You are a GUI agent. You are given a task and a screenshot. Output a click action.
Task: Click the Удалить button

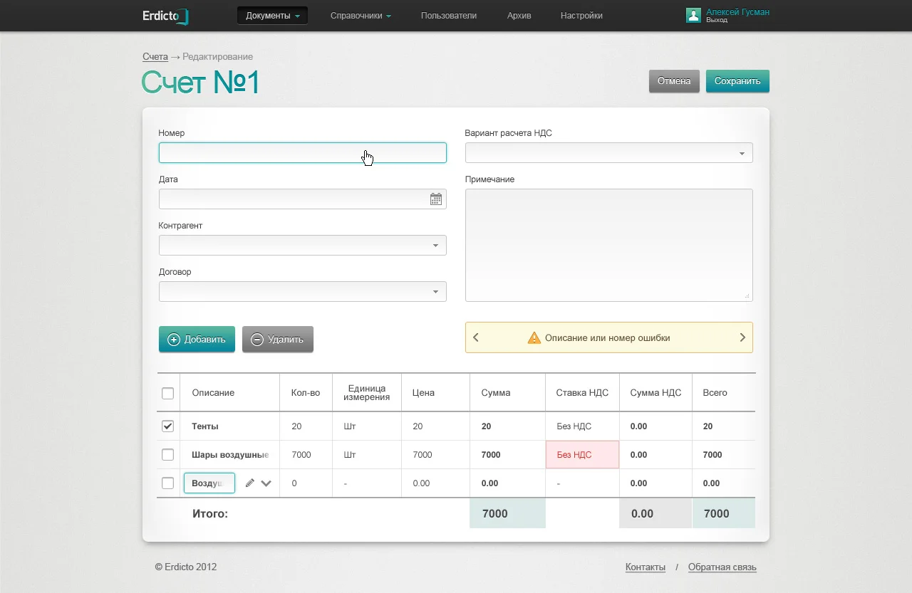click(278, 340)
